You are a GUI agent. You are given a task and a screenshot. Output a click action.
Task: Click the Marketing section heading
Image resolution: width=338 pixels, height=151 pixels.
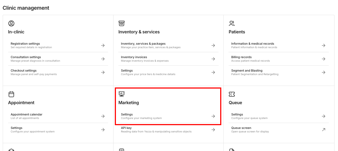(129, 103)
